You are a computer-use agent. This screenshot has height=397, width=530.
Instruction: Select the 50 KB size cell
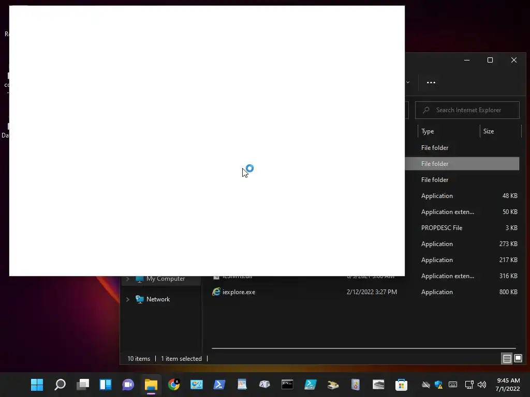point(510,211)
